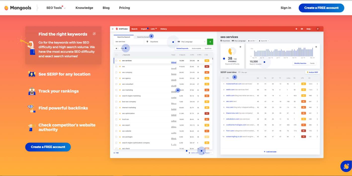The width and height of the screenshot is (352, 176).
Task: Sort by the Keywords column header
Action: click(126, 55)
